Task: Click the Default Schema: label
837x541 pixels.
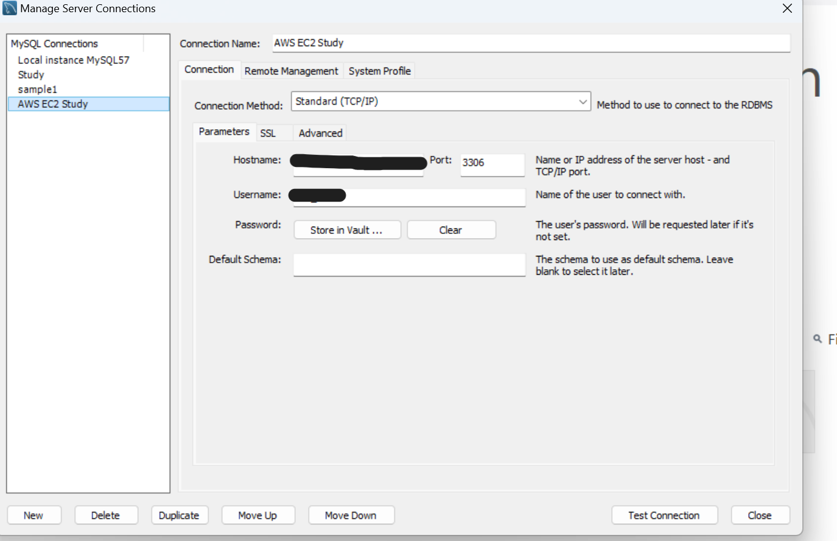Action: pyautogui.click(x=245, y=260)
